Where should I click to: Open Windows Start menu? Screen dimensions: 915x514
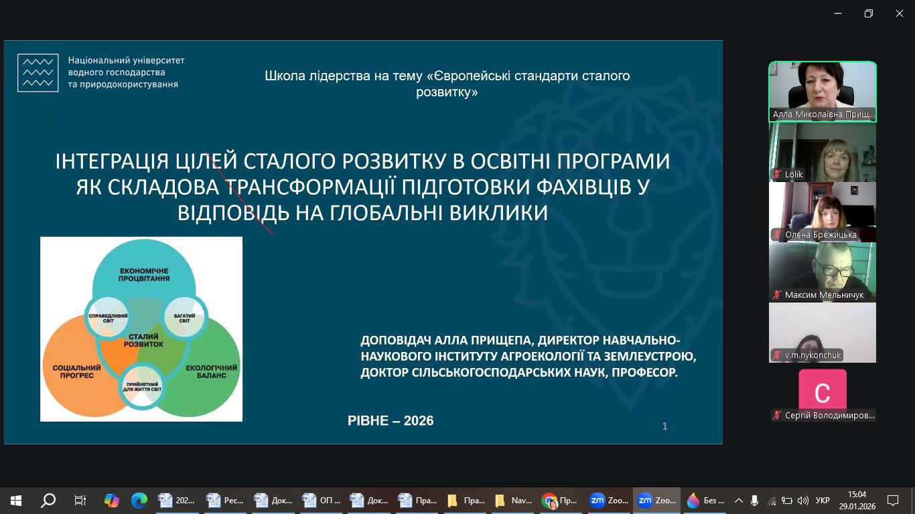pyautogui.click(x=15, y=500)
